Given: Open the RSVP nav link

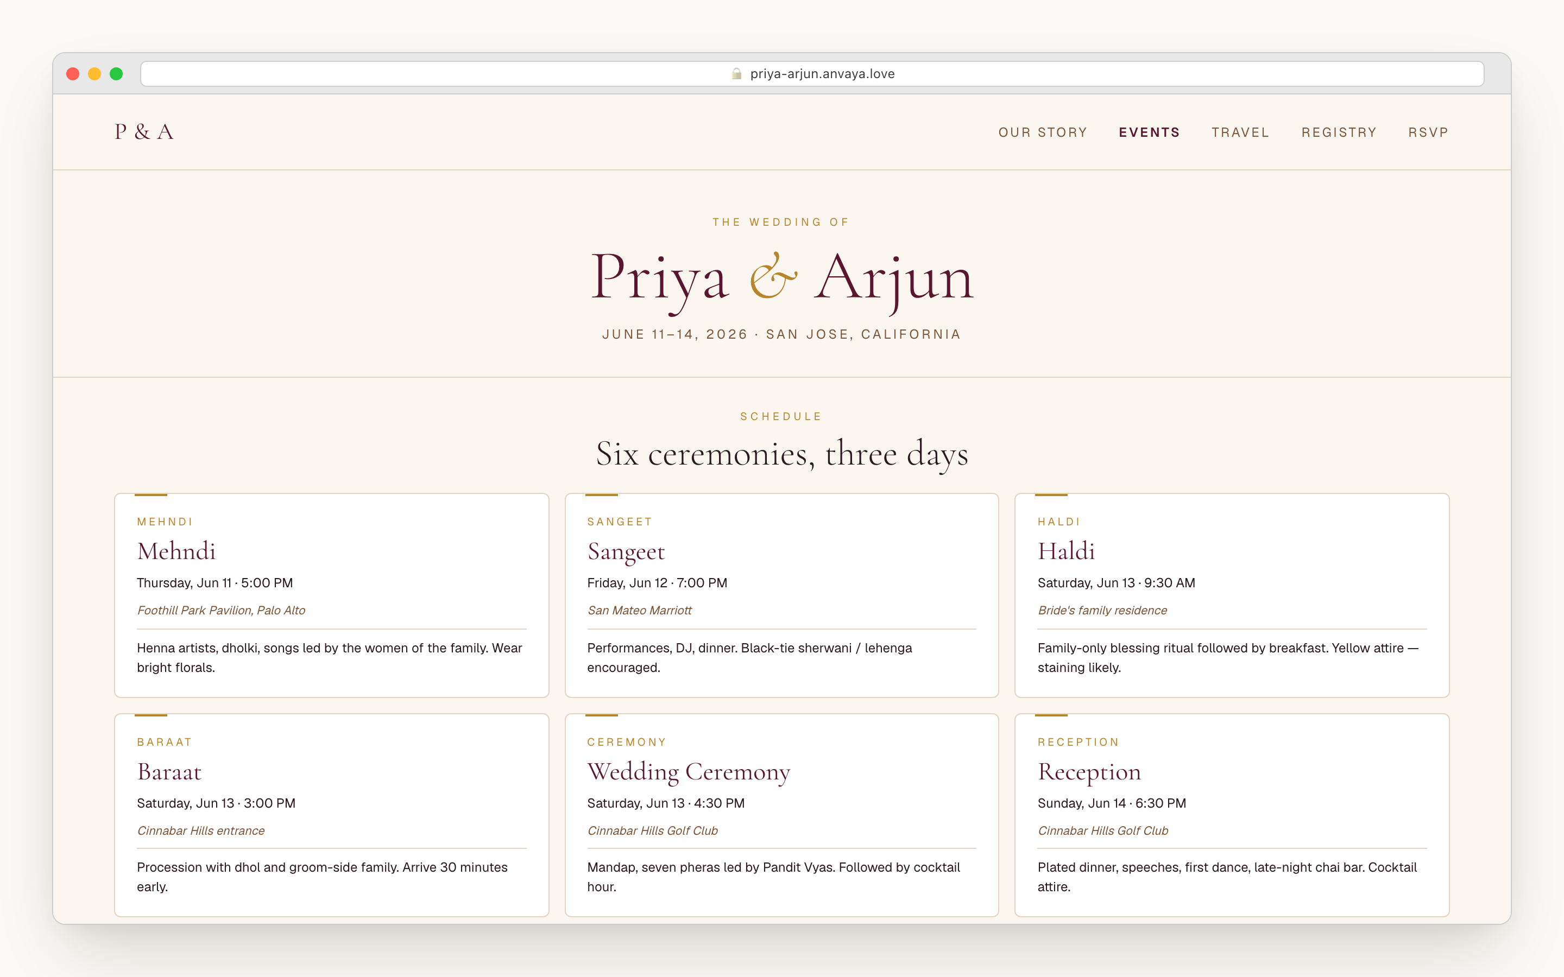Looking at the screenshot, I should (1428, 132).
